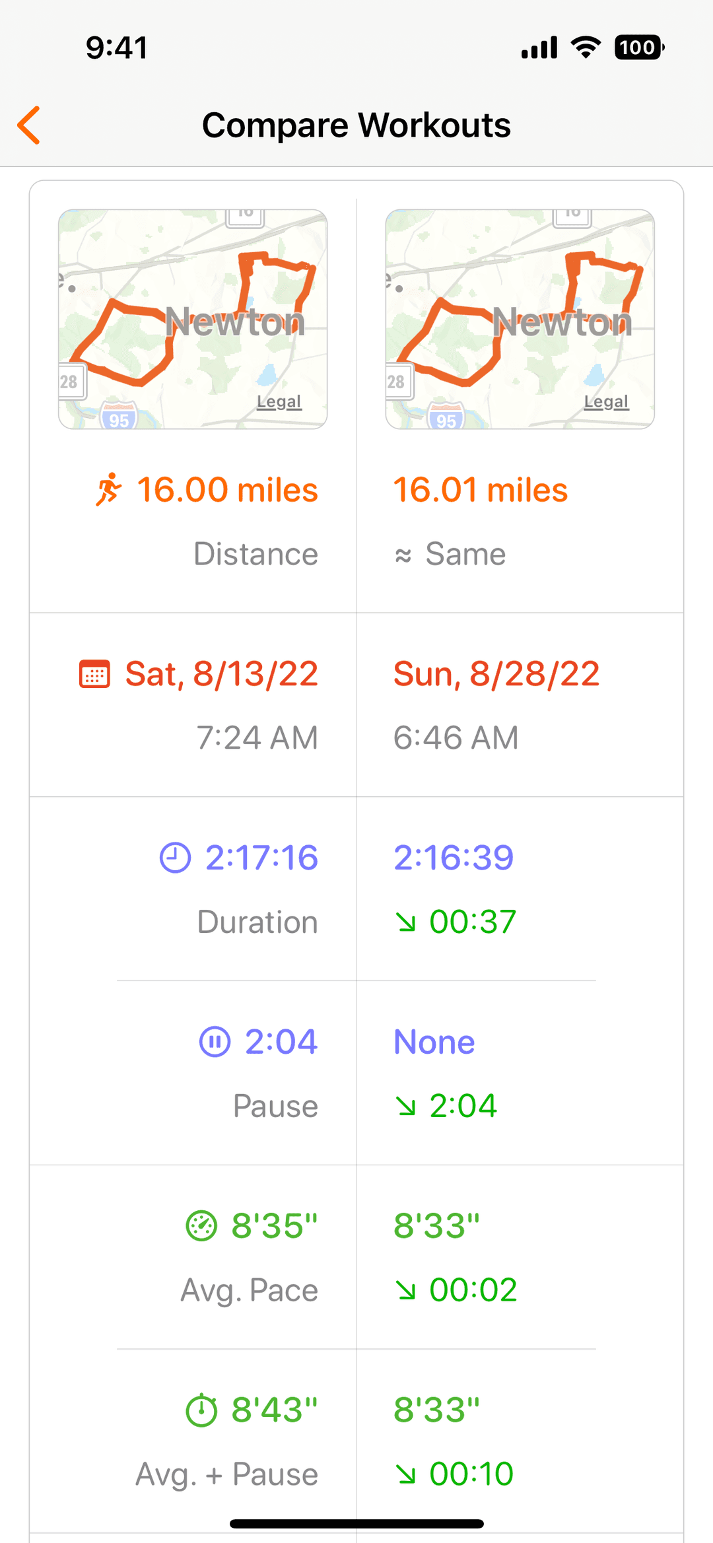Tap the 16.01 miles distance value

[481, 490]
